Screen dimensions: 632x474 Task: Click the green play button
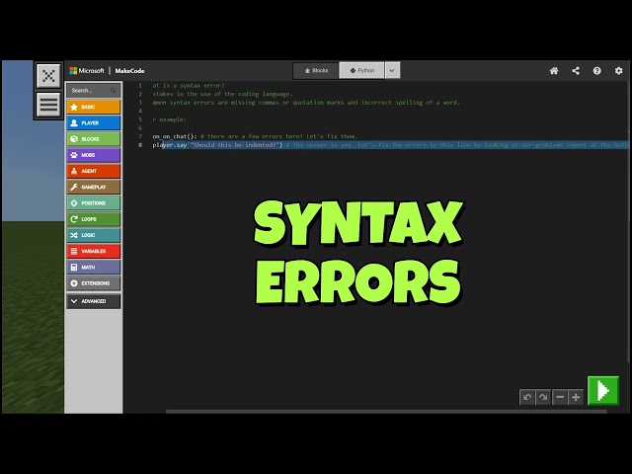603,390
